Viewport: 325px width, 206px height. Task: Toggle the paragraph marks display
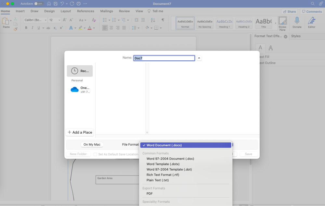pos(163,20)
